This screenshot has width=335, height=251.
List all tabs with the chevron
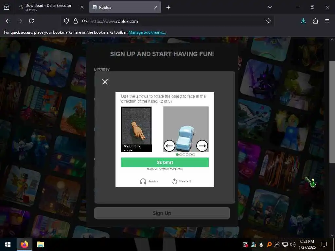270,7
